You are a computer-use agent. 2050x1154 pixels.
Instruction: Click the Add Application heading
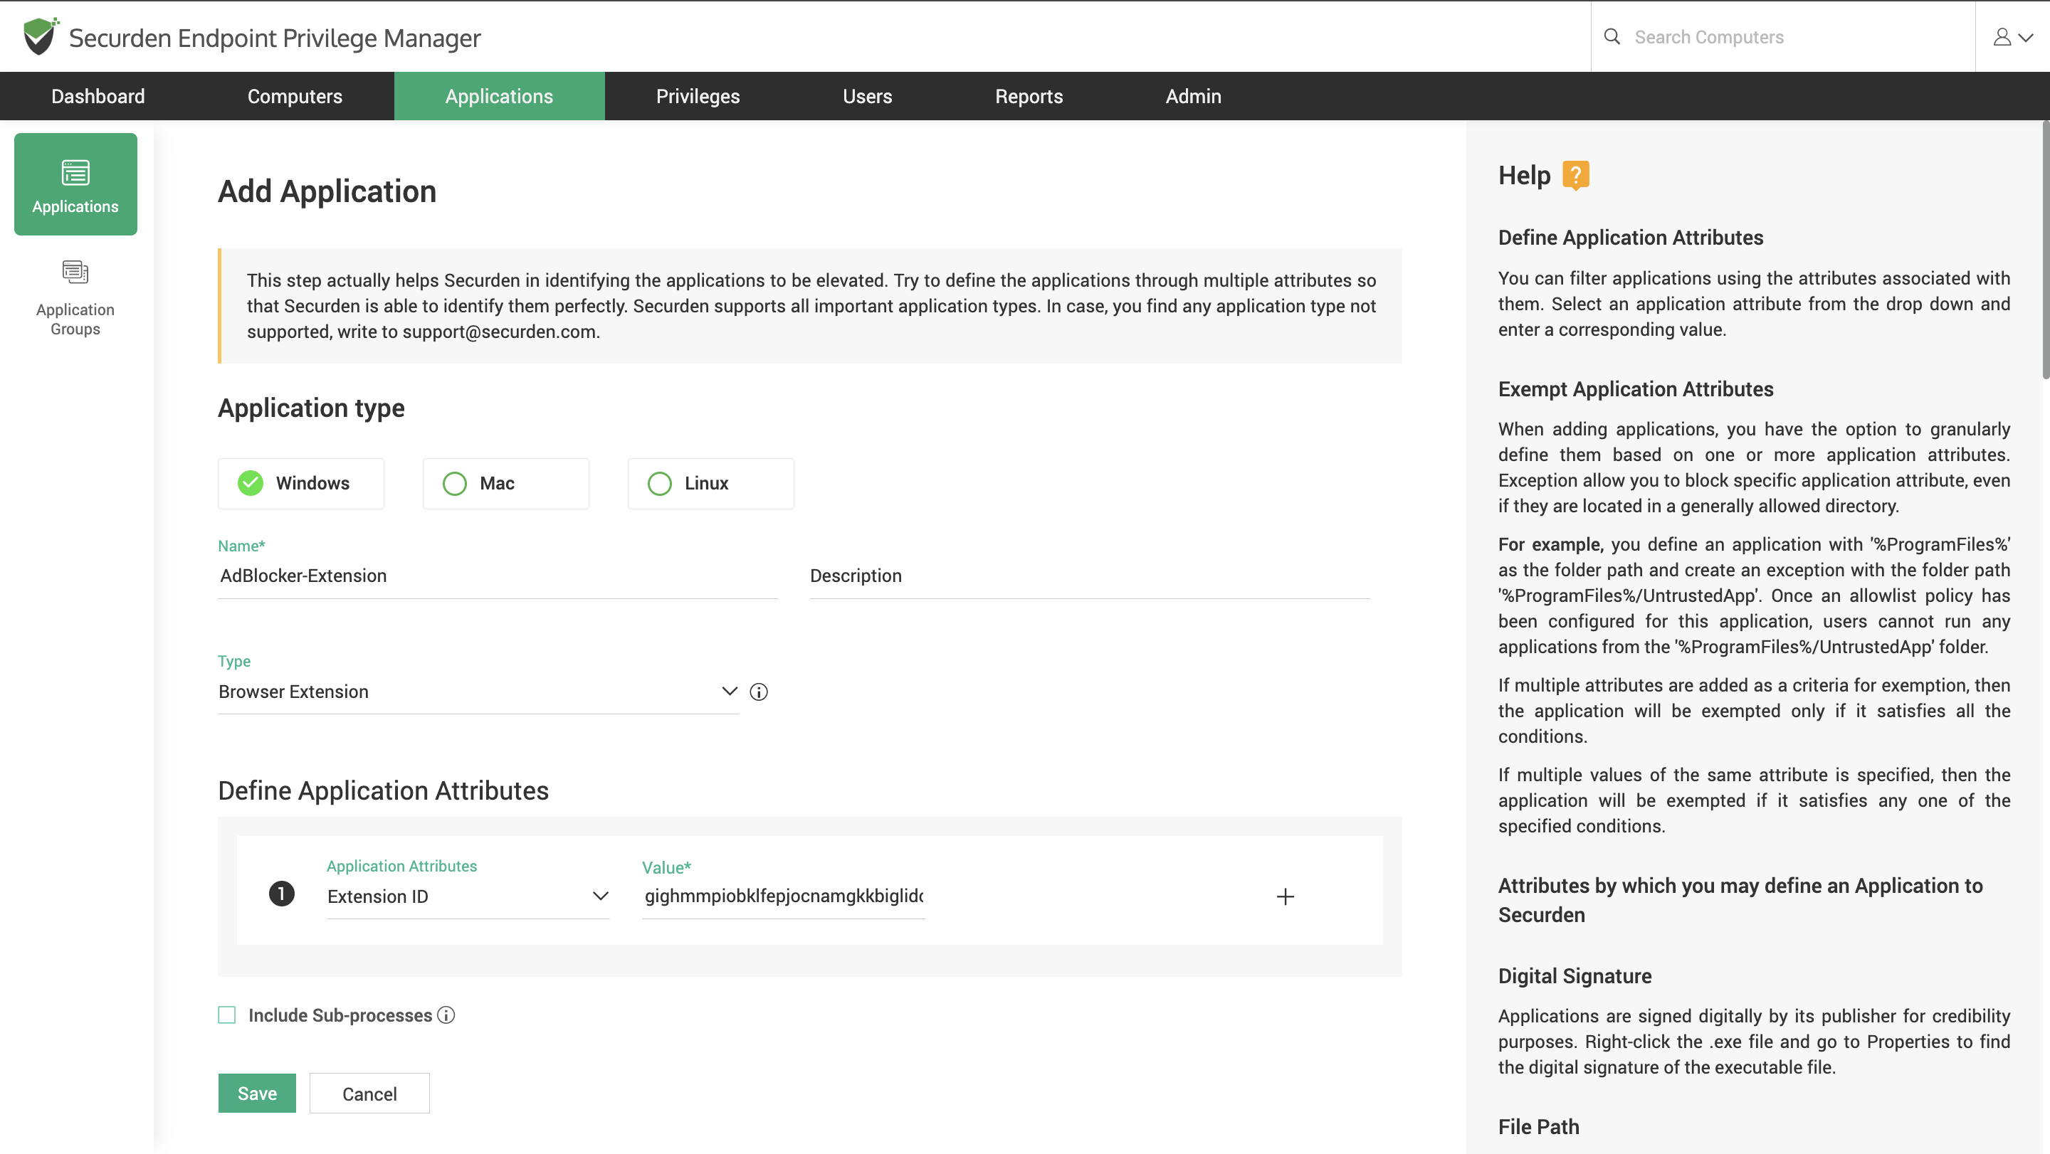(327, 191)
